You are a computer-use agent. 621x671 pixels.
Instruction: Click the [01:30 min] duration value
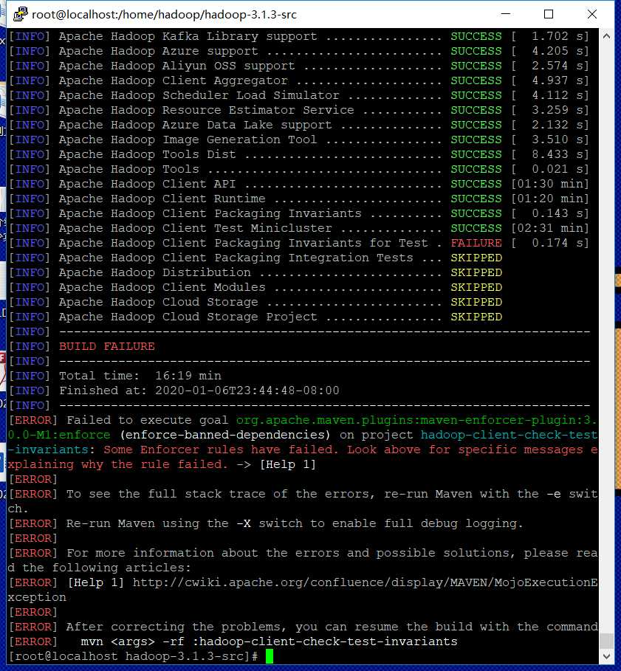[550, 184]
